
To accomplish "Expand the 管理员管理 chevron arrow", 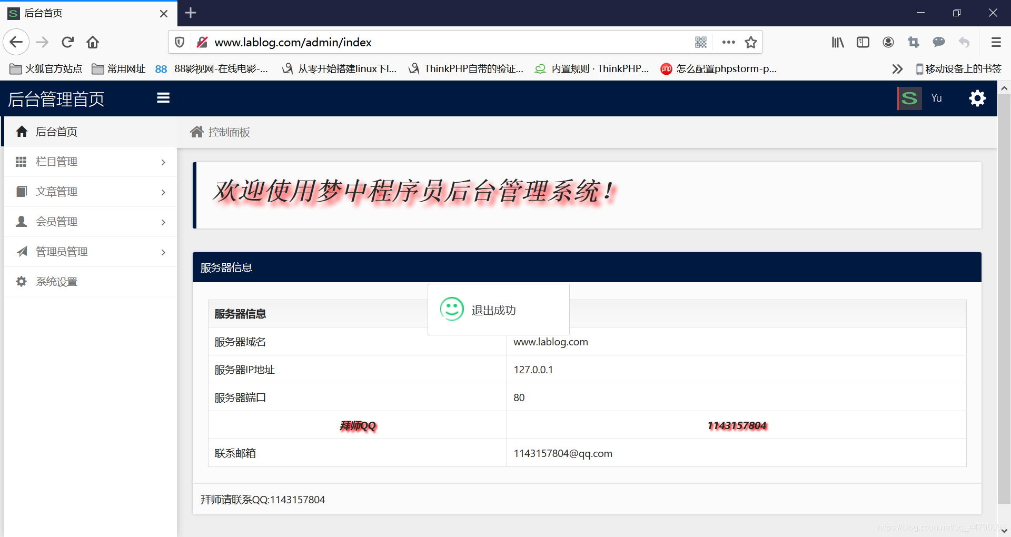I will coord(163,252).
